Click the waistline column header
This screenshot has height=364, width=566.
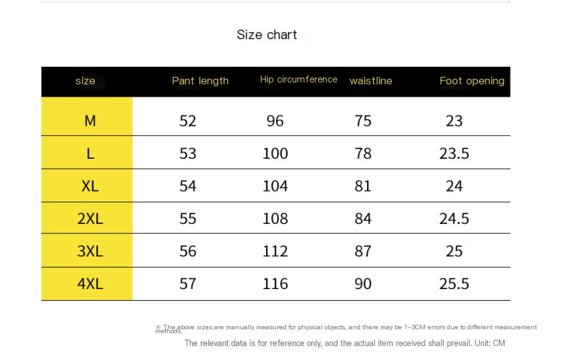pyautogui.click(x=371, y=81)
